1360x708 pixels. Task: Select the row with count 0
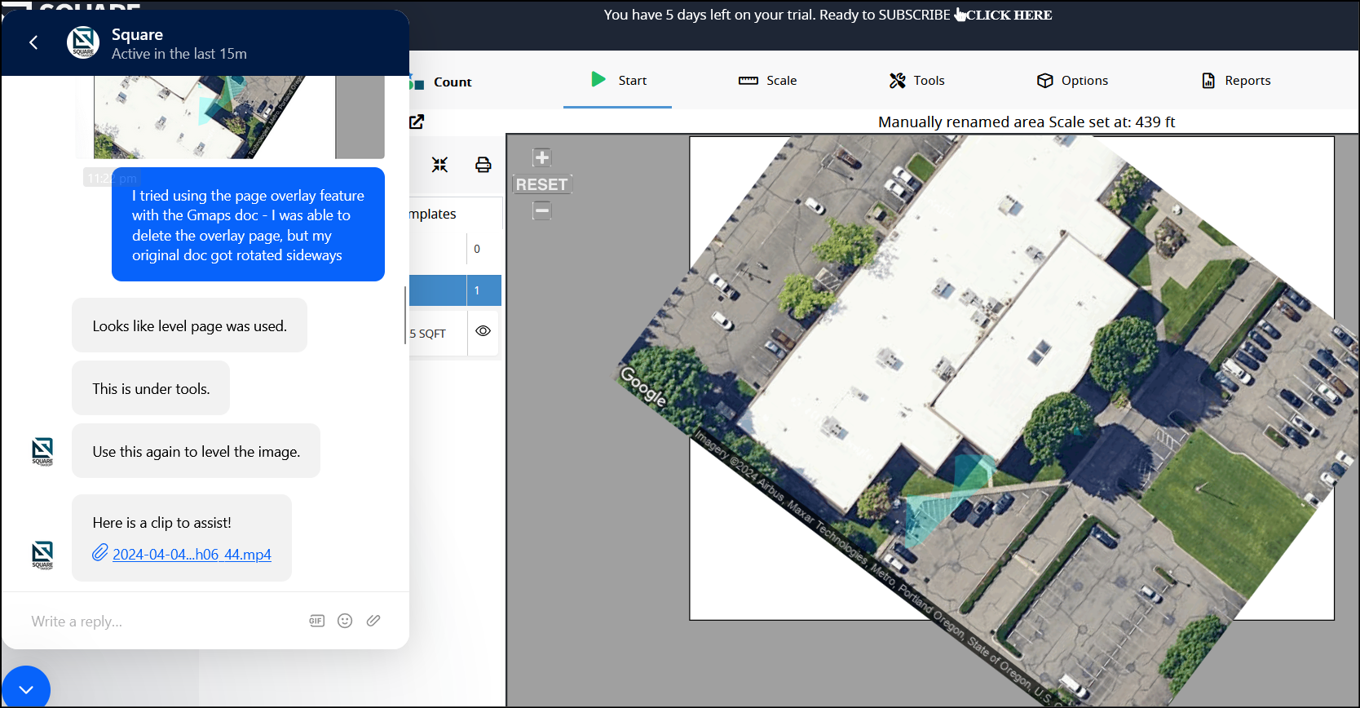coord(455,249)
